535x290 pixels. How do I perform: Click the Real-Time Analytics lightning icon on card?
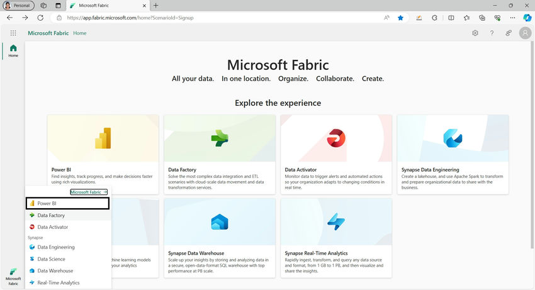[x=336, y=222]
